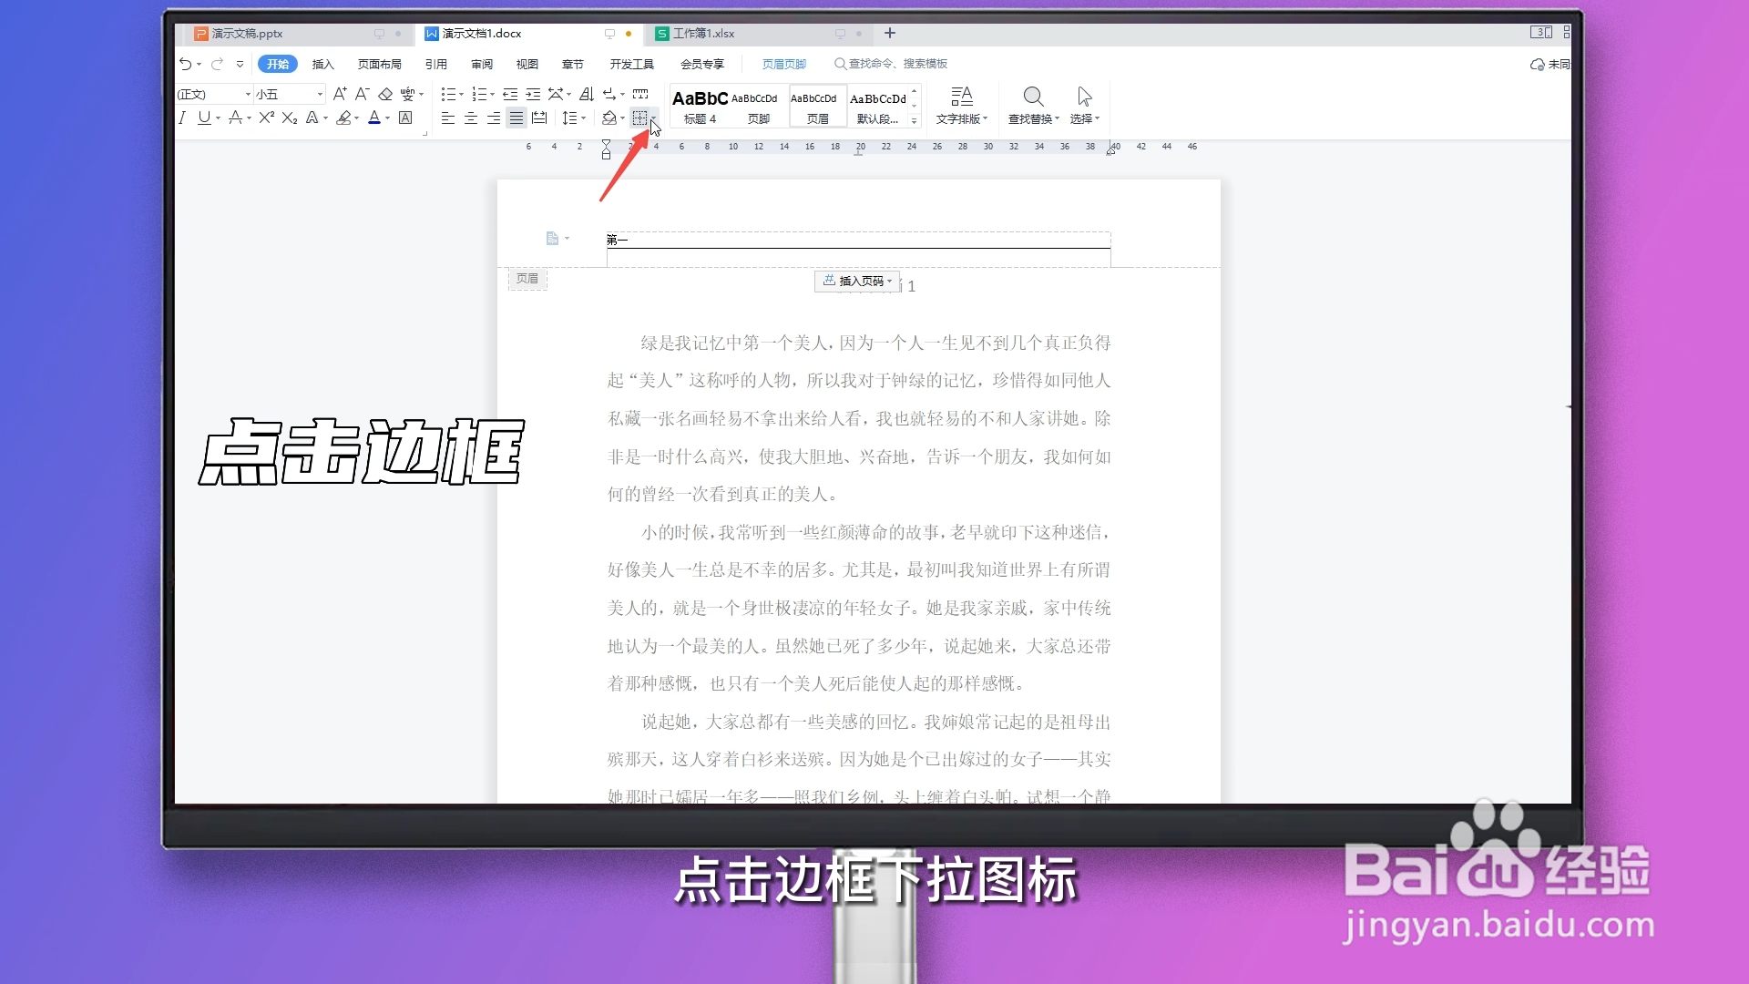Click the 查找替换 magnifier icon
The height and width of the screenshot is (984, 1749).
tap(1034, 96)
